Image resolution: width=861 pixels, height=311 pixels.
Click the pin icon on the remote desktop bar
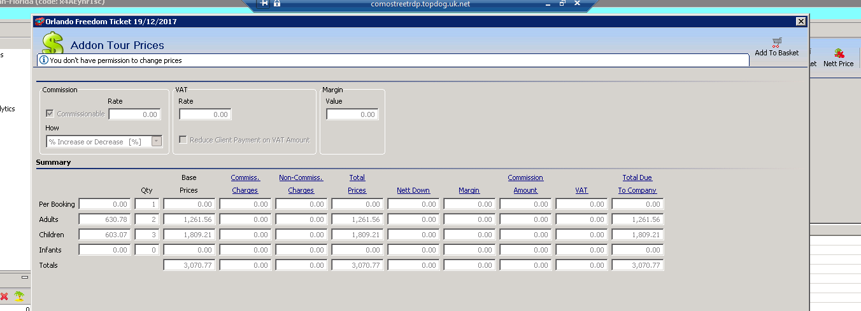coord(264,4)
